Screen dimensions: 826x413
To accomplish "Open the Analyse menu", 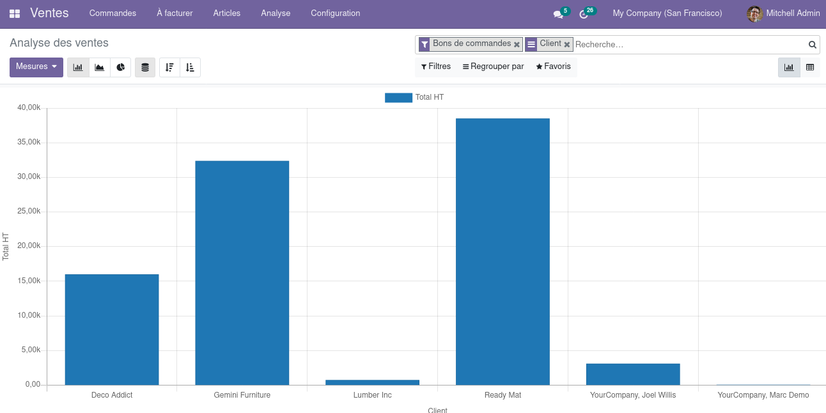I will coord(276,13).
